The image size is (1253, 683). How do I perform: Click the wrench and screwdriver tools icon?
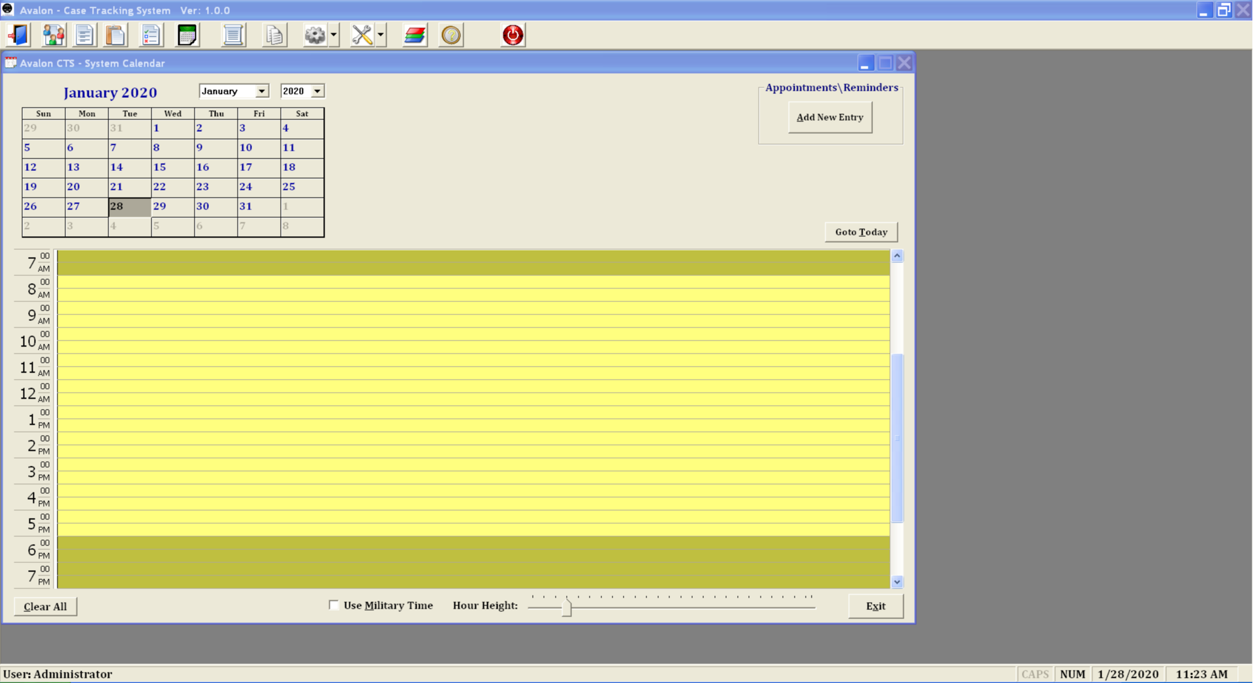(362, 35)
